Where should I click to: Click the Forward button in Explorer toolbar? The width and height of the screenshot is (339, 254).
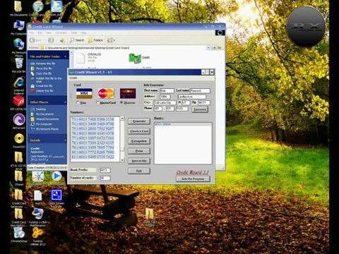click(x=51, y=40)
